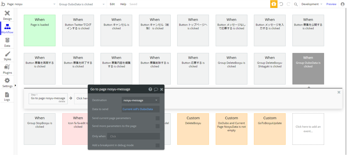Screen dimensions: 347x155
Task: Click the orange gift icon
Action: 274,4
